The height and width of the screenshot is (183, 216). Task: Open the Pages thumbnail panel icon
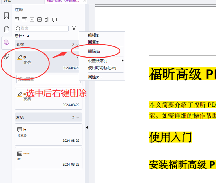[x=7, y=29]
